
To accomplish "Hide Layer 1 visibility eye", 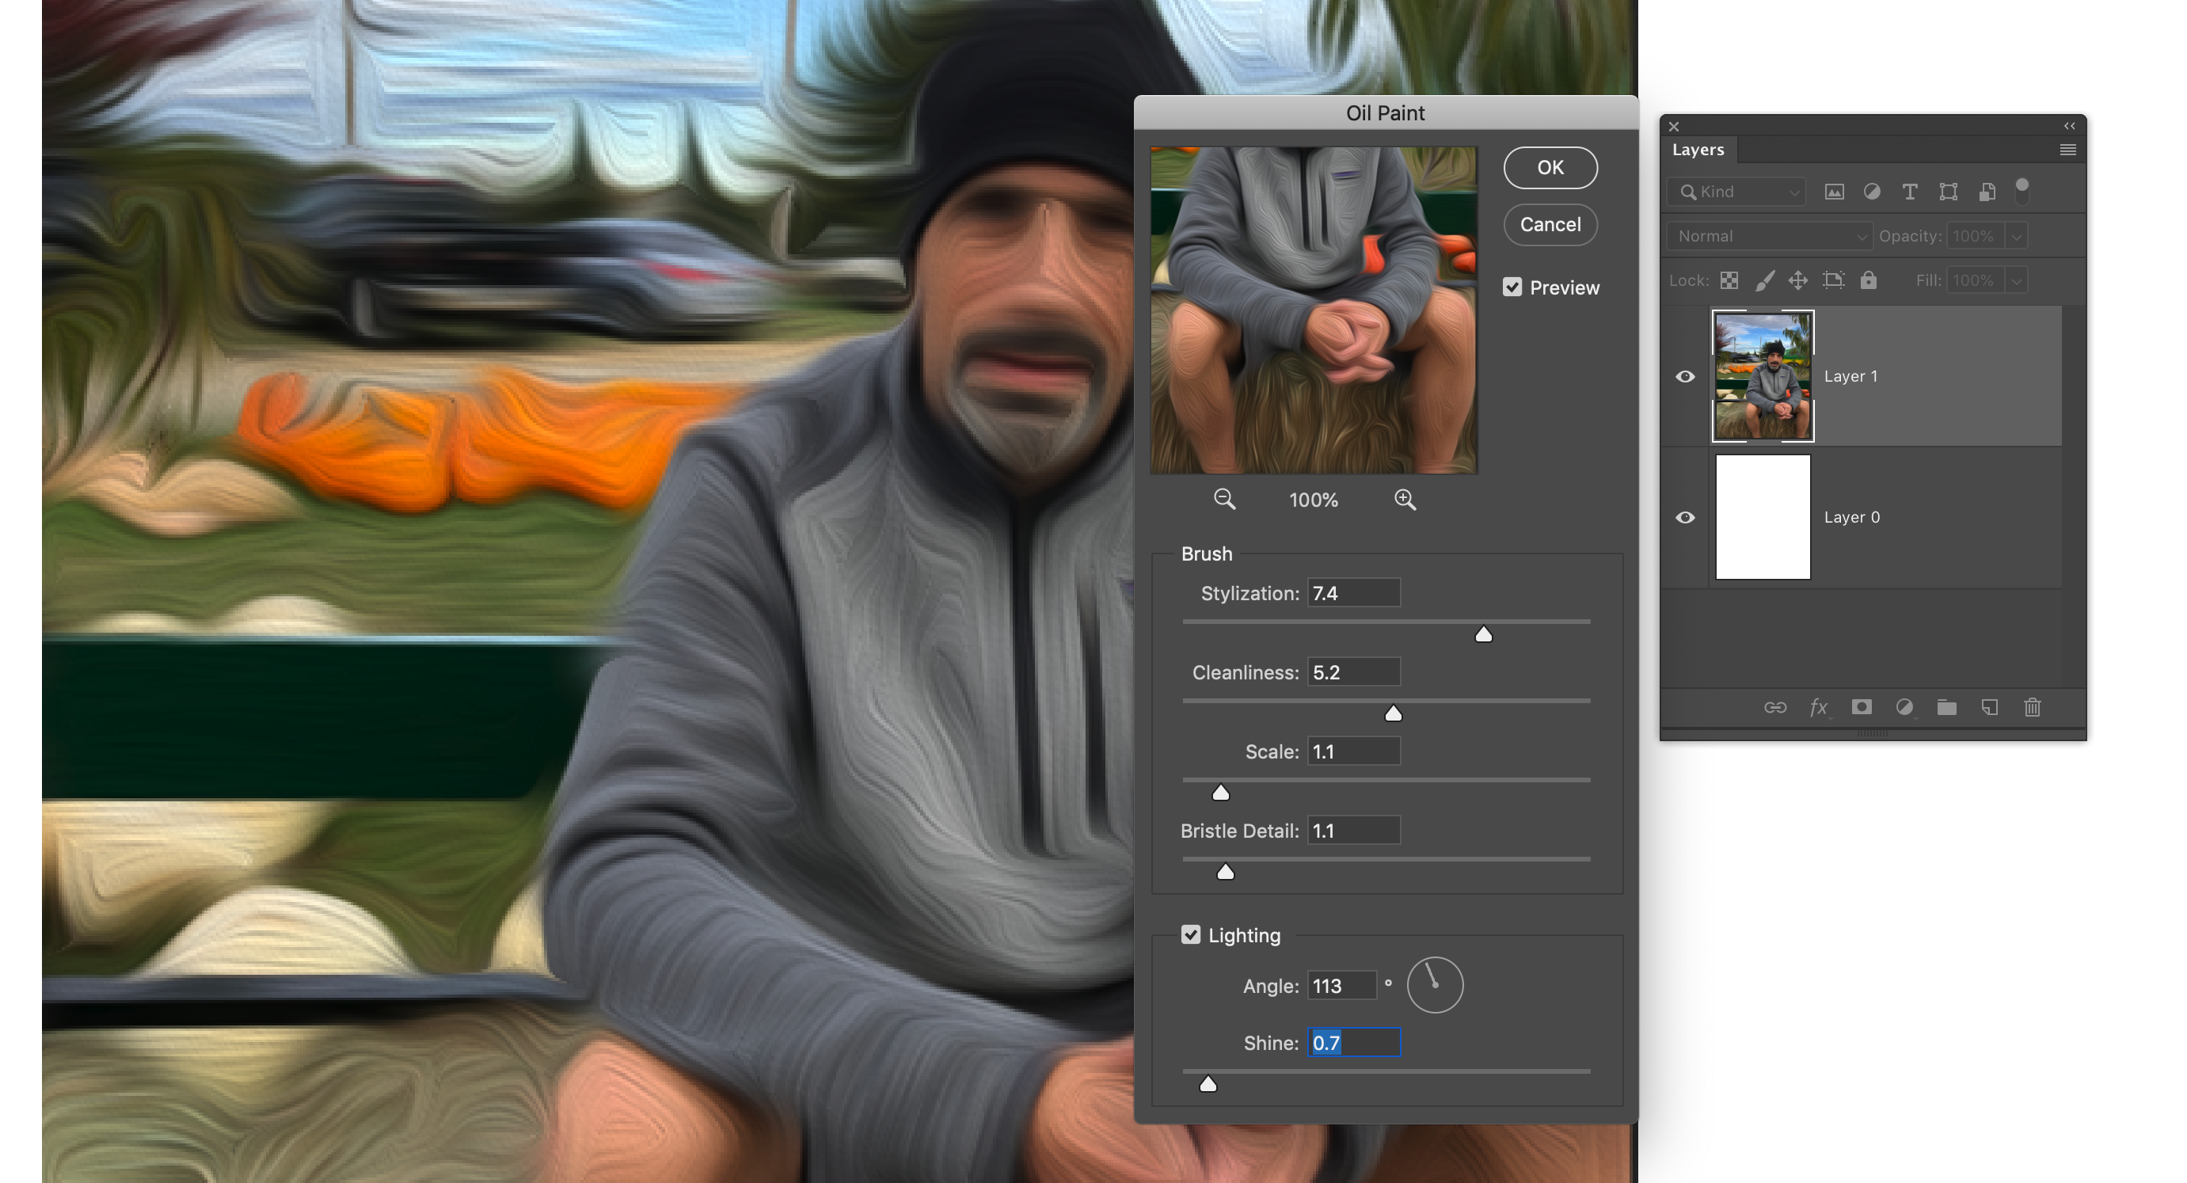I will (1685, 376).
